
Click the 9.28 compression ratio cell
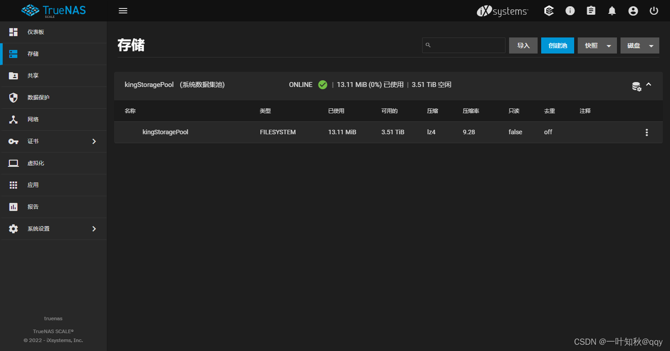(469, 132)
